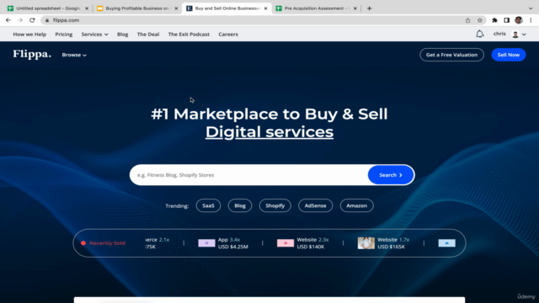Open the Careers link
Viewport: 539px width, 303px height.
coord(228,35)
